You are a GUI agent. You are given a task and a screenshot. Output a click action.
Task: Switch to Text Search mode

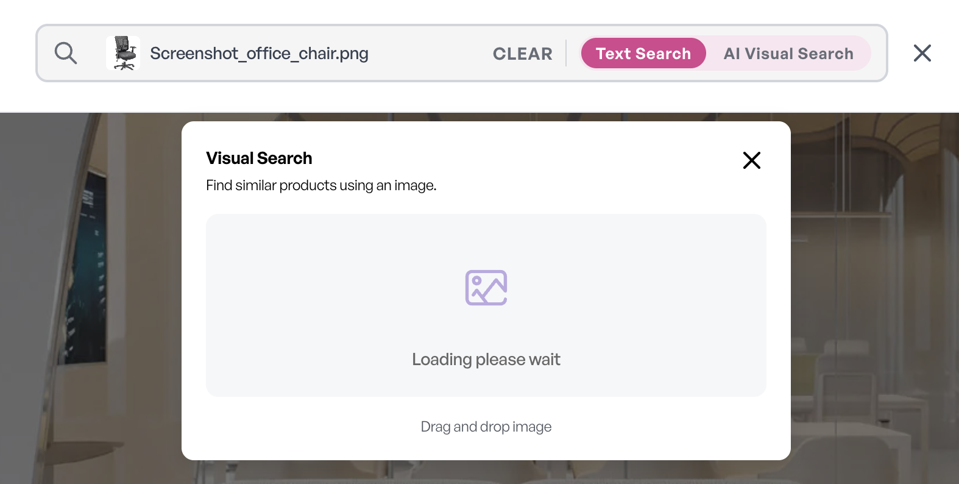(643, 53)
